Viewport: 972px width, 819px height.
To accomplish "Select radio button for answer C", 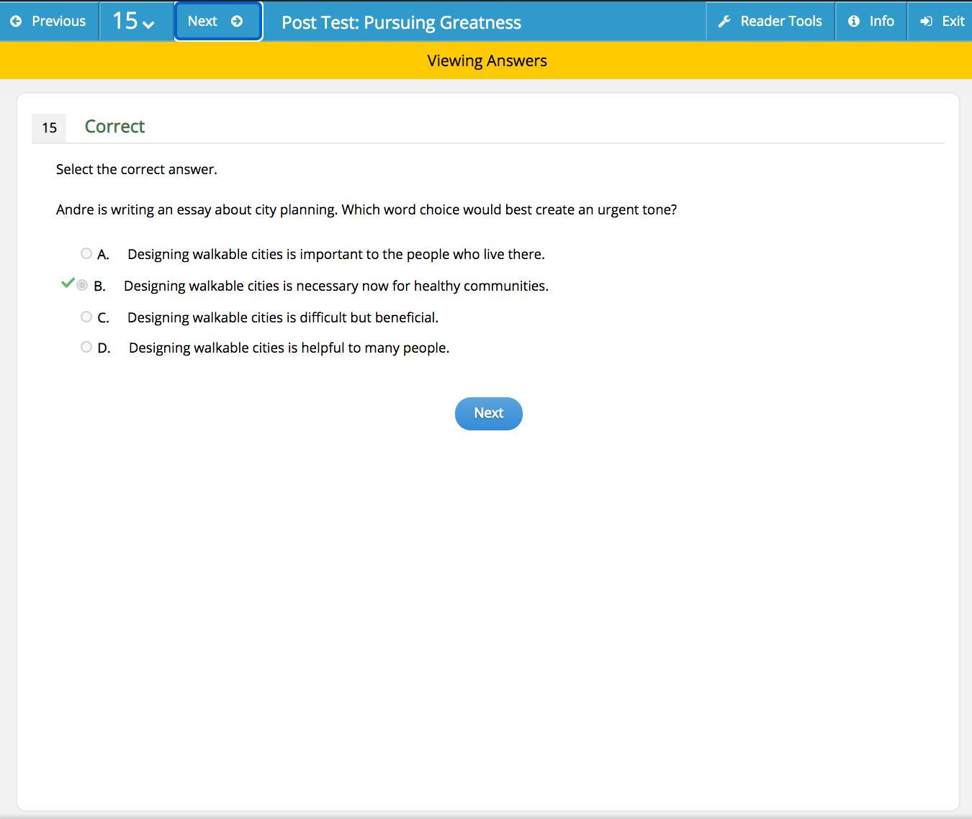I will coord(86,317).
